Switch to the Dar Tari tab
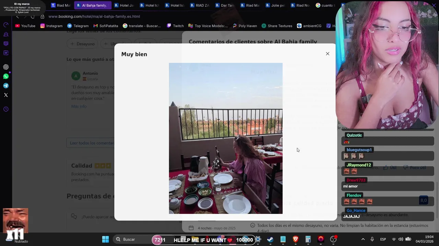This screenshot has height=246, width=439. click(225, 5)
